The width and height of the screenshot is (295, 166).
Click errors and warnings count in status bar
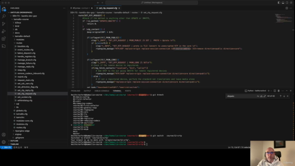tap(18, 148)
